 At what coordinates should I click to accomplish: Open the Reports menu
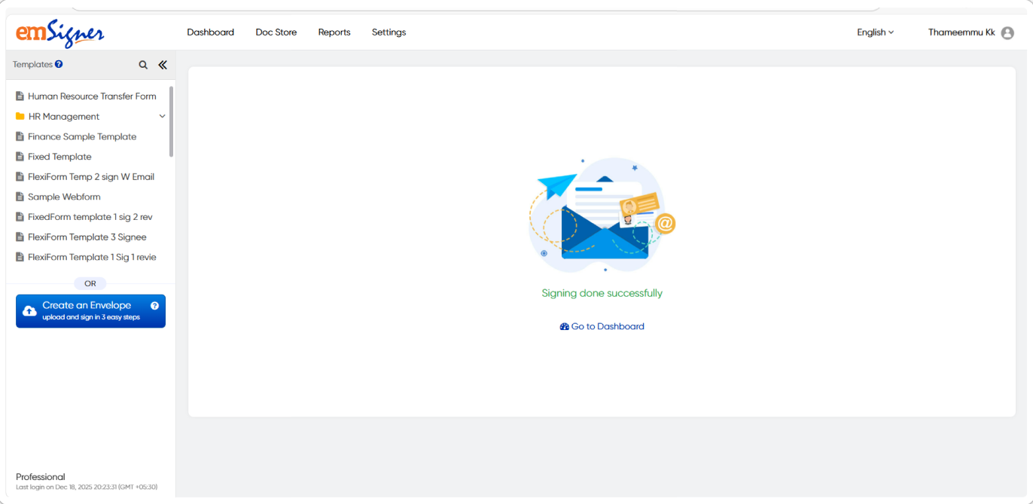point(334,32)
